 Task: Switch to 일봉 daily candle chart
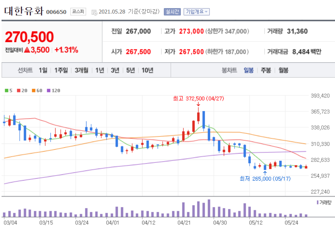248,70
